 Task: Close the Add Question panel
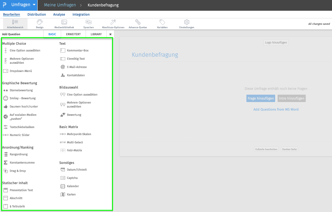point(110,34)
